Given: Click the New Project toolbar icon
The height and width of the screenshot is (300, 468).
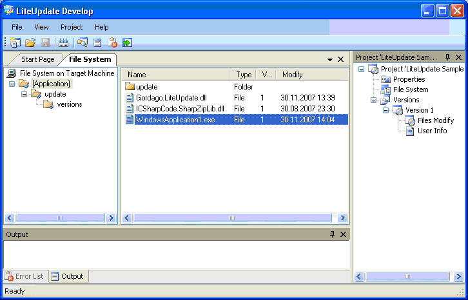Looking at the screenshot, I should 15,43.
